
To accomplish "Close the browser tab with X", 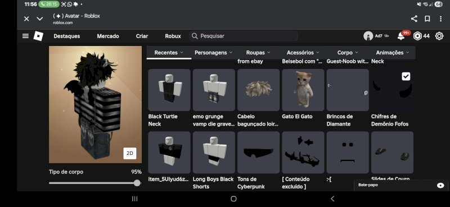I will click(x=26, y=19).
